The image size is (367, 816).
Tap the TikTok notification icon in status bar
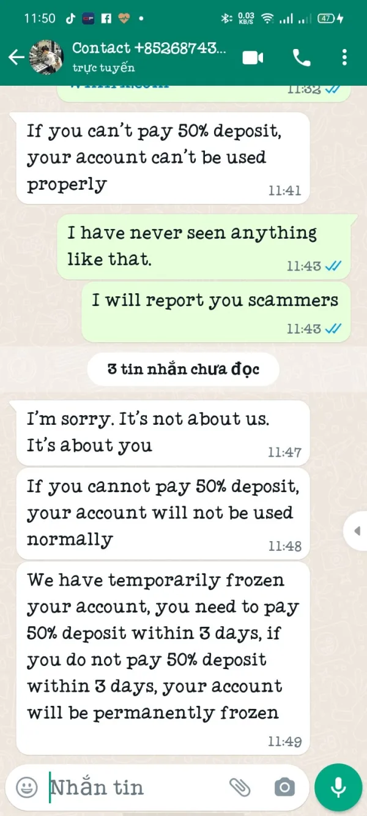[71, 18]
